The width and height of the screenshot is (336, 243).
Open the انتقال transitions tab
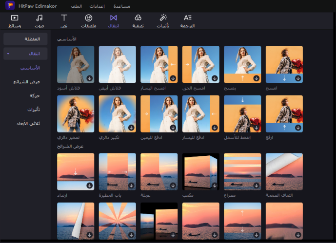coord(113,21)
